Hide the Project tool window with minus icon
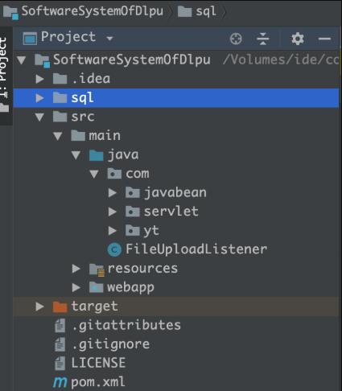The height and width of the screenshot is (391, 342). (324, 39)
